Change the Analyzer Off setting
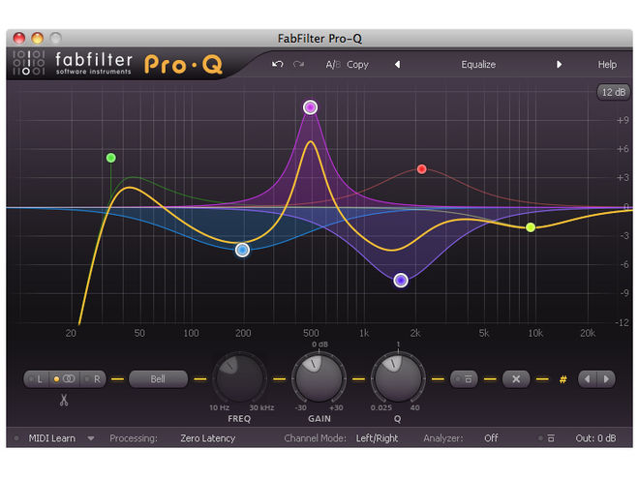Image resolution: width=639 pixels, height=479 pixels. (491, 438)
